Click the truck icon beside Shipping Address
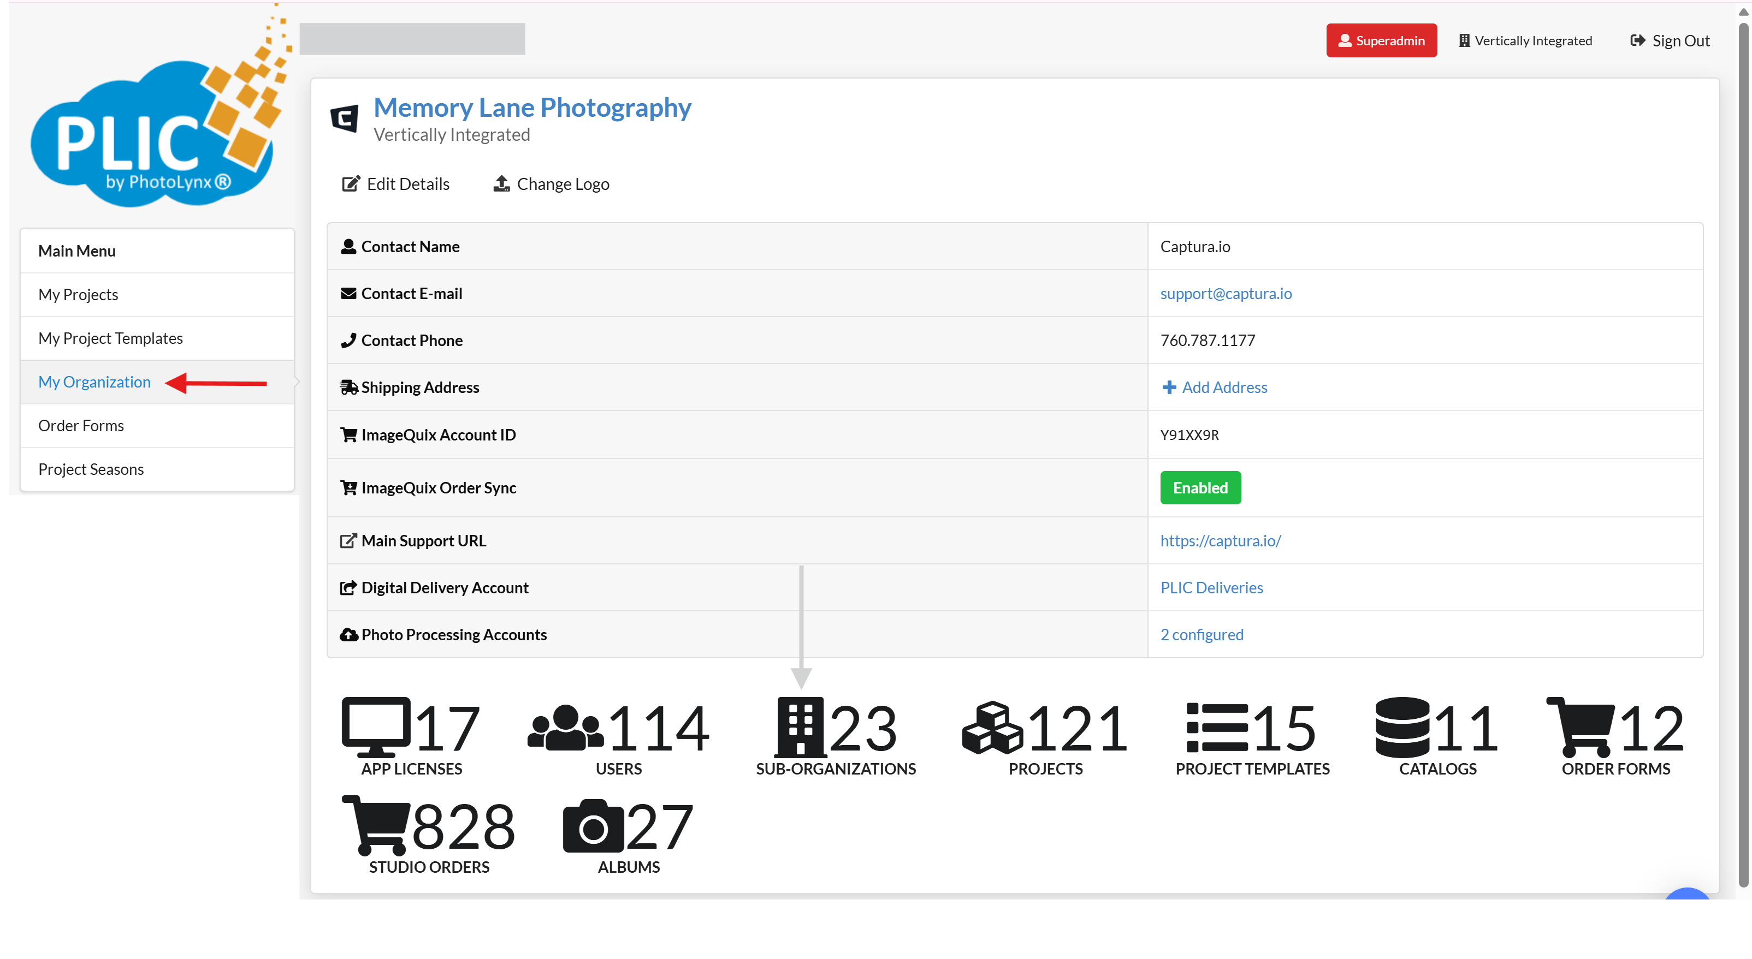 [349, 387]
